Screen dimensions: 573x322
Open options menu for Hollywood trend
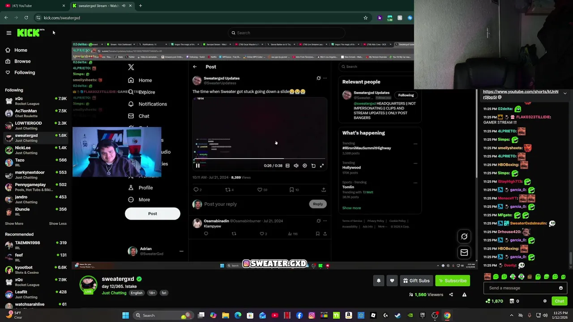point(415,163)
